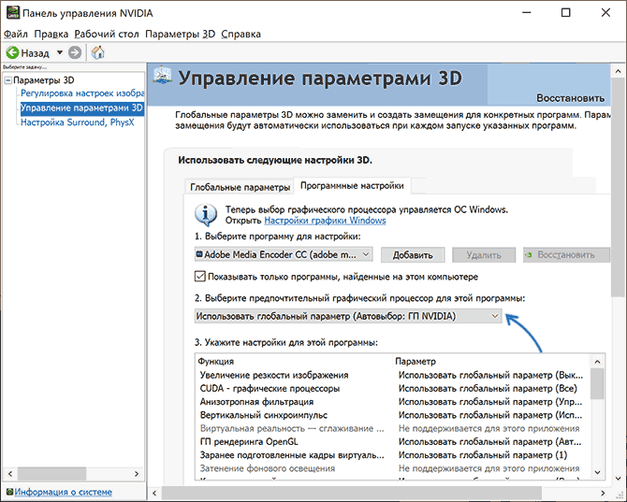Click the NVIDIA app icon in title bar
Viewport: 627px width, 502px height.
pos(13,12)
